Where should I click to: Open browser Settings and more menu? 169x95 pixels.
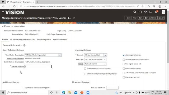(x=166, y=6)
